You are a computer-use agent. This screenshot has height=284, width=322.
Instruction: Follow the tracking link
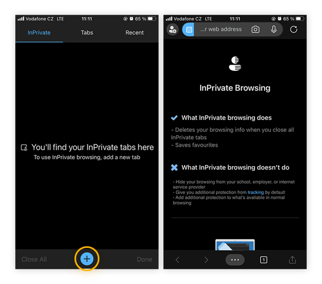pos(255,192)
